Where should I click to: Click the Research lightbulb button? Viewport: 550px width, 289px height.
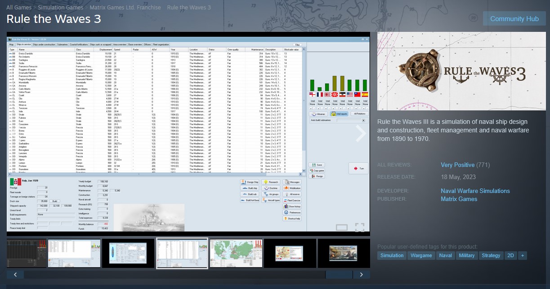point(272,182)
